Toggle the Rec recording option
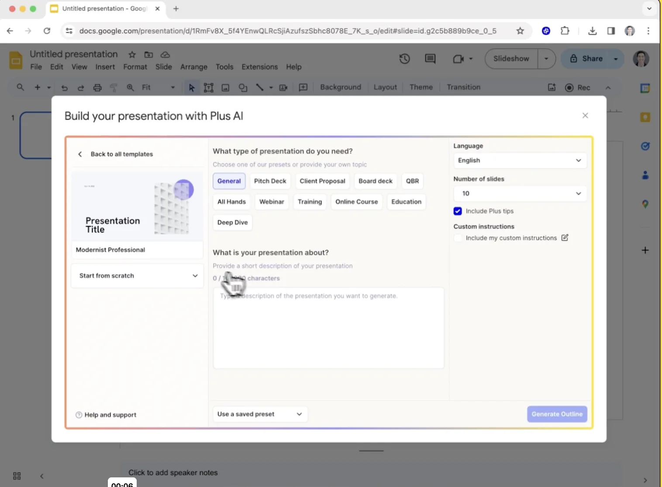Image resolution: width=662 pixels, height=487 pixels. pos(577,87)
